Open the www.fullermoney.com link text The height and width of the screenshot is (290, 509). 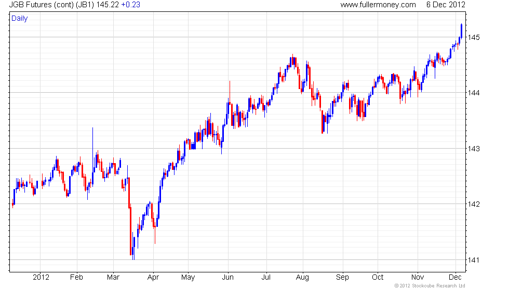[378, 5]
